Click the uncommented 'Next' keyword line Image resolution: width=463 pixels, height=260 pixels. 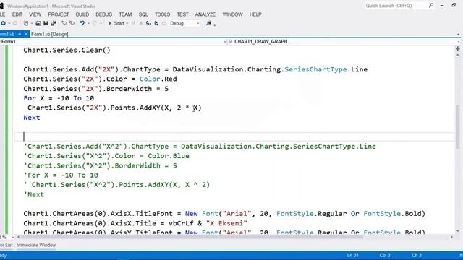point(32,118)
